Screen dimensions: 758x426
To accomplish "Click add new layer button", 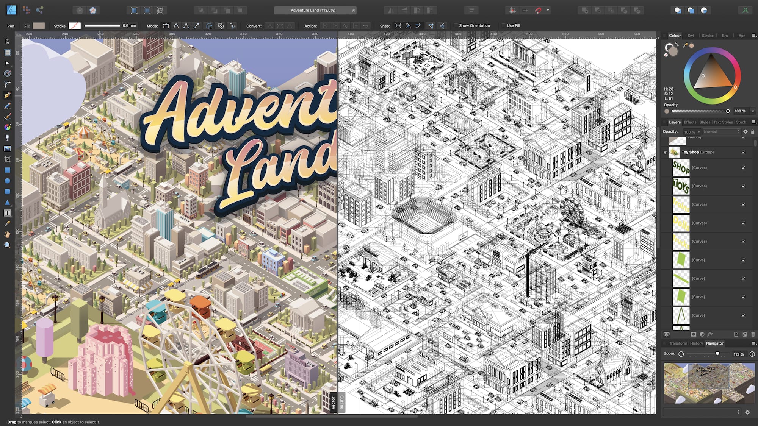I will click(736, 334).
